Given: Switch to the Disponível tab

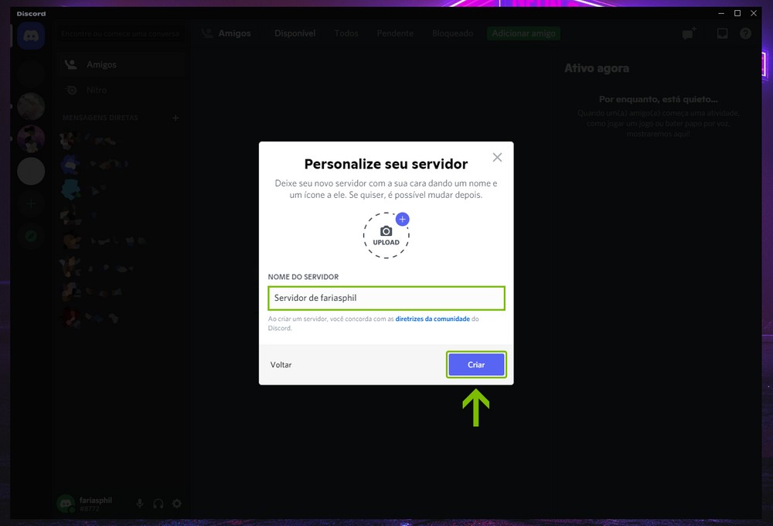Looking at the screenshot, I should (x=295, y=34).
